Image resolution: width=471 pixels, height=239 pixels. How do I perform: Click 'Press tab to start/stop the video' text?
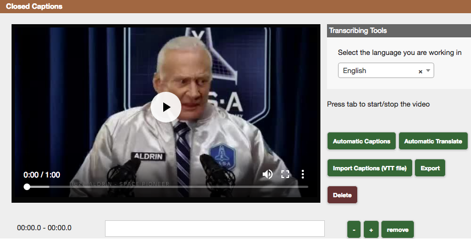(x=378, y=104)
